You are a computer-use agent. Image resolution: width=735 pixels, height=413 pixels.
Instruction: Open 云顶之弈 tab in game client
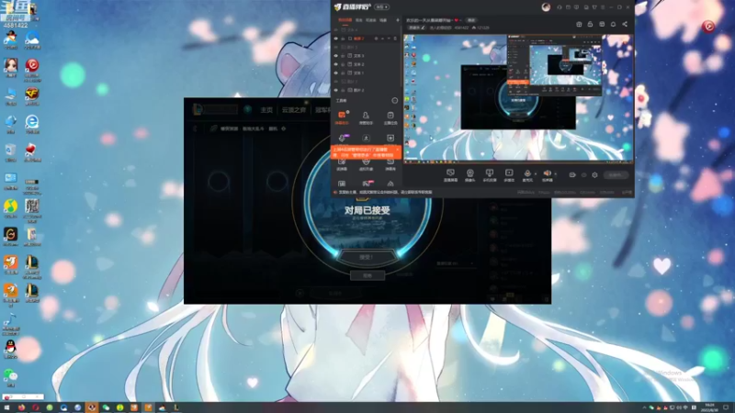(x=294, y=110)
